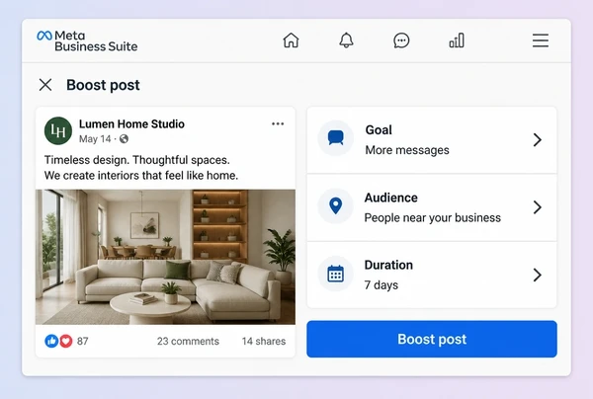This screenshot has width=593, height=399.
Task: Click the 'Goal' row title
Action: click(x=379, y=130)
